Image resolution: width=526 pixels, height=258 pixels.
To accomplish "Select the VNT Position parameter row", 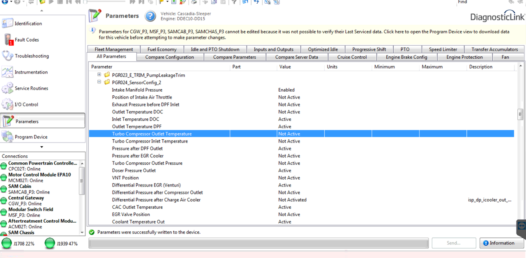I will [302, 177].
